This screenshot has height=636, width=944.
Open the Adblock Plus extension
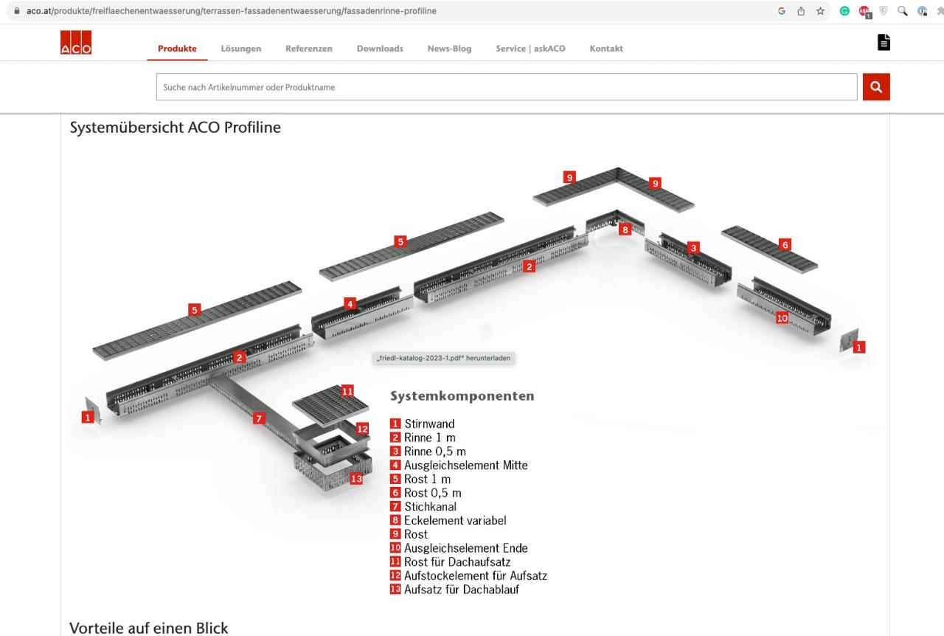coord(864,12)
